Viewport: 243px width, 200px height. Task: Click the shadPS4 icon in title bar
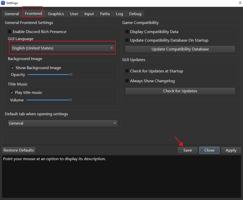(x=3, y=3)
